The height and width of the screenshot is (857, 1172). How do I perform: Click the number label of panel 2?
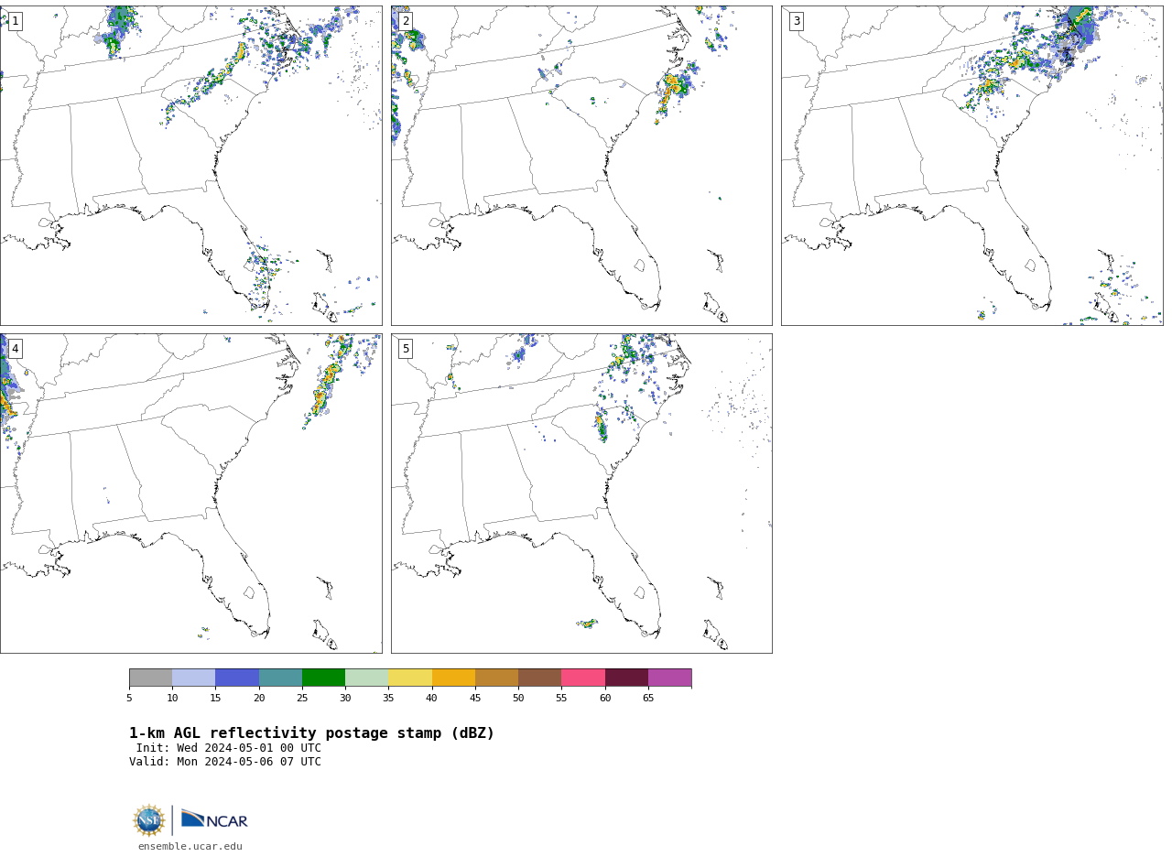[406, 21]
